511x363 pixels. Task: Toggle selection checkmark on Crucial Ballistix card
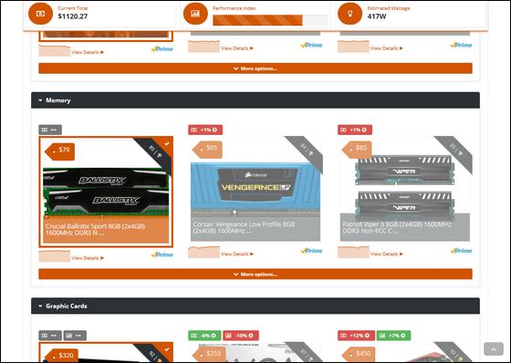click(167, 143)
